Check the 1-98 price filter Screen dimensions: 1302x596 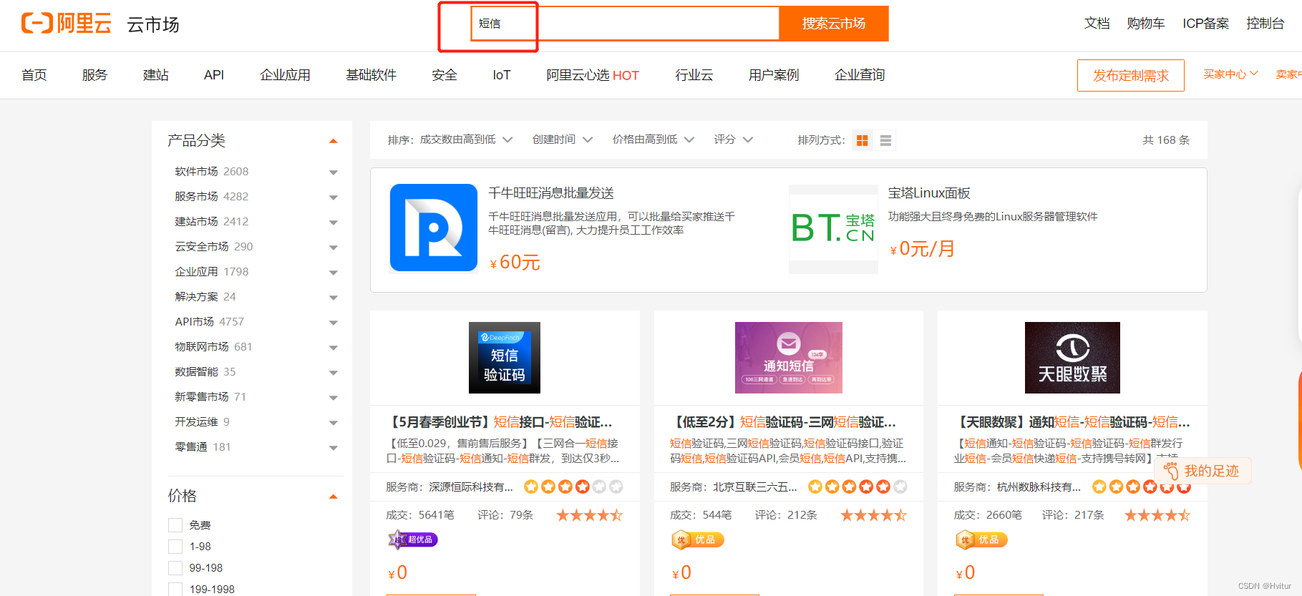(175, 547)
